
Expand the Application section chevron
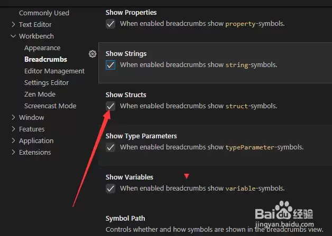[13, 140]
